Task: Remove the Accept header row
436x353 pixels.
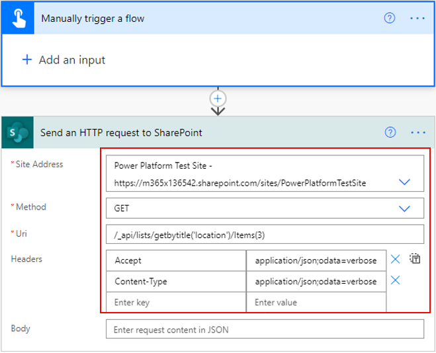Action: coord(395,259)
